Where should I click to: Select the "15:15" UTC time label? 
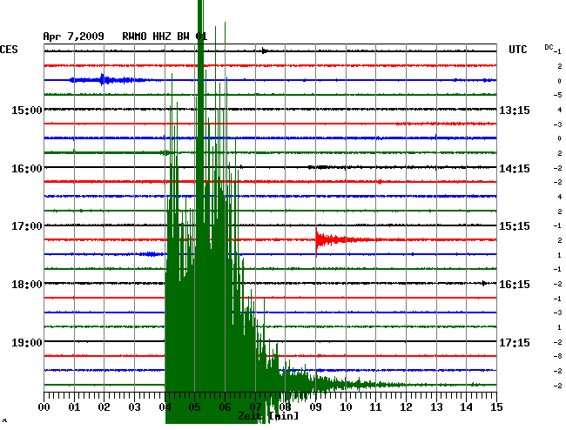515,226
